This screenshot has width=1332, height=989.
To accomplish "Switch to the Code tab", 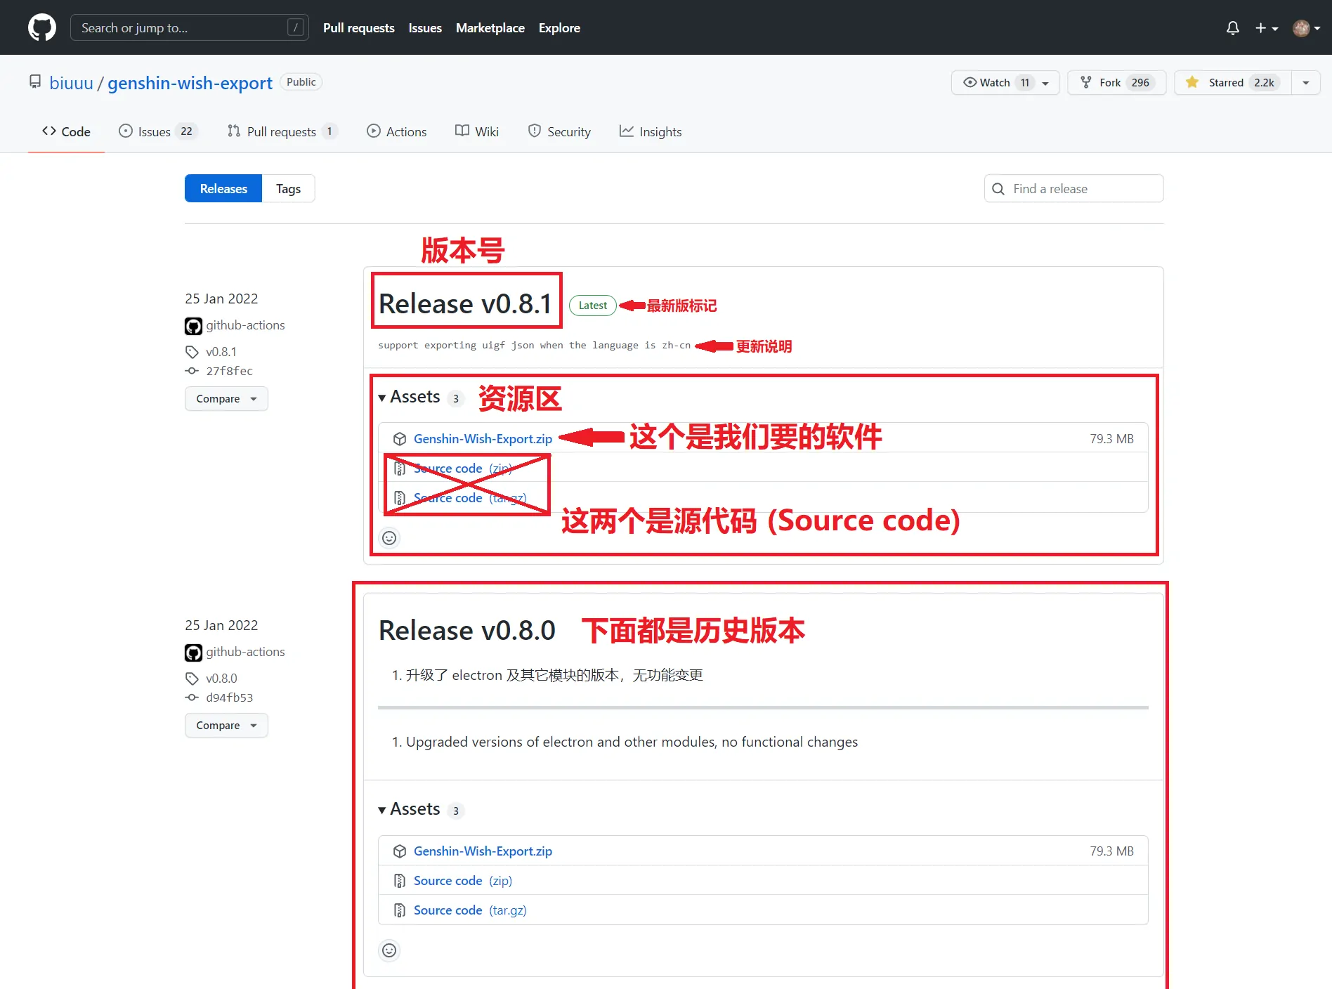I will pyautogui.click(x=66, y=131).
